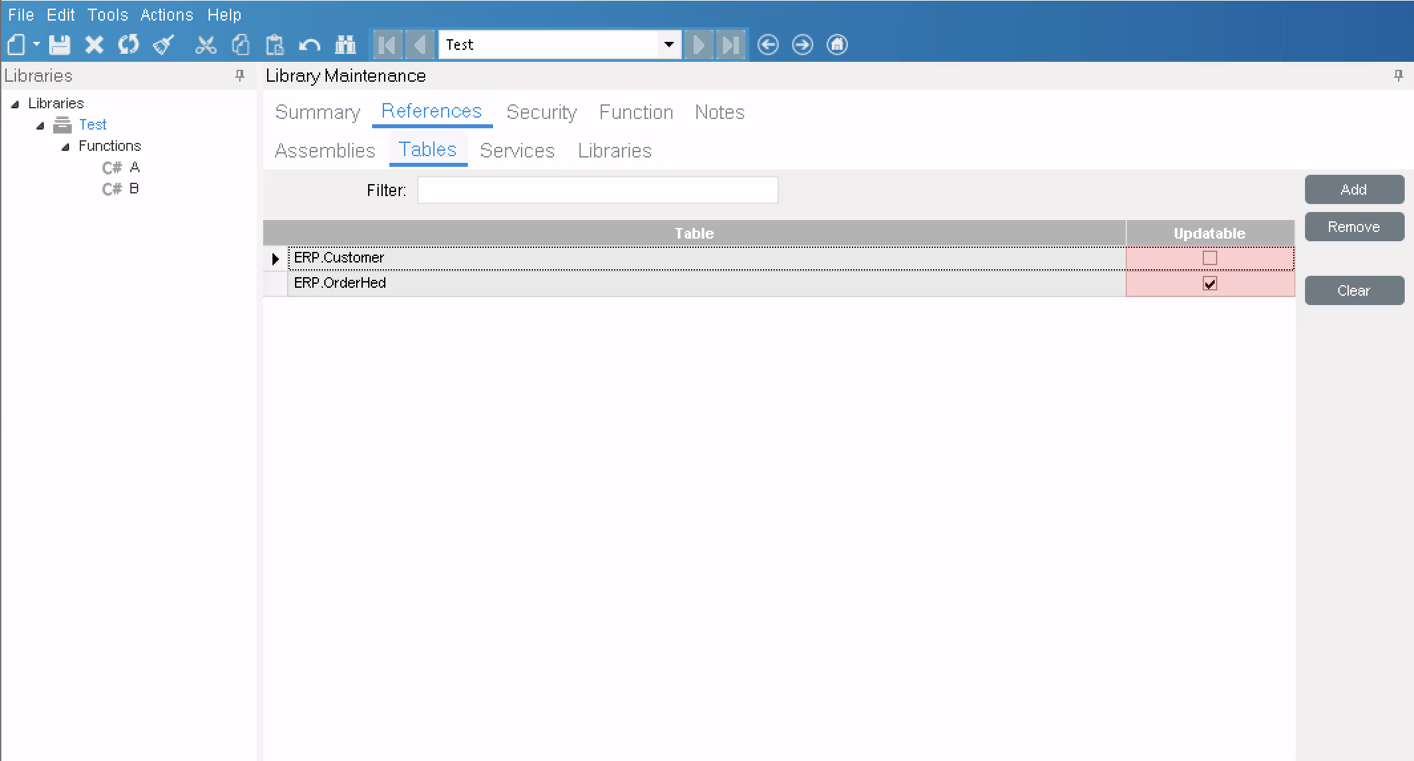This screenshot has width=1414, height=761.
Task: Open the Tools menu
Action: click(x=107, y=15)
